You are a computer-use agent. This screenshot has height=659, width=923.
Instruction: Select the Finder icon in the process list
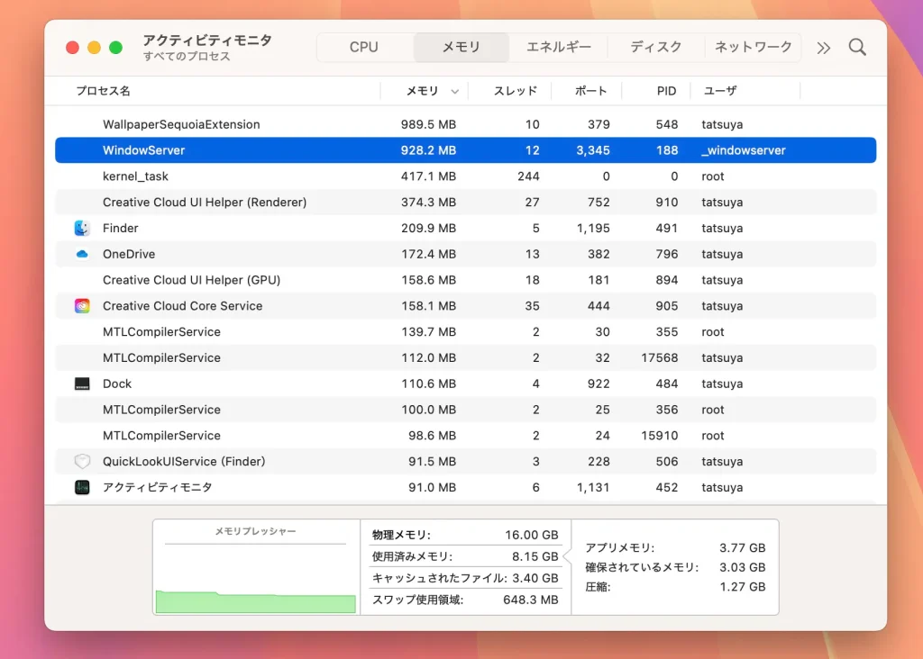click(x=81, y=228)
